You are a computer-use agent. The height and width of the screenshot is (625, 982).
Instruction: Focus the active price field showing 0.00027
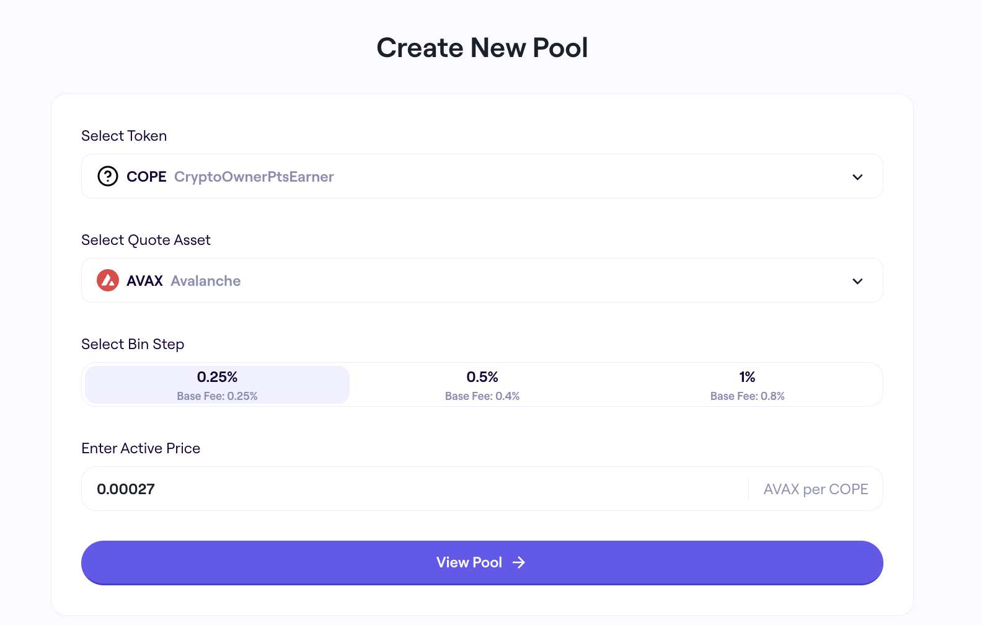tap(409, 489)
